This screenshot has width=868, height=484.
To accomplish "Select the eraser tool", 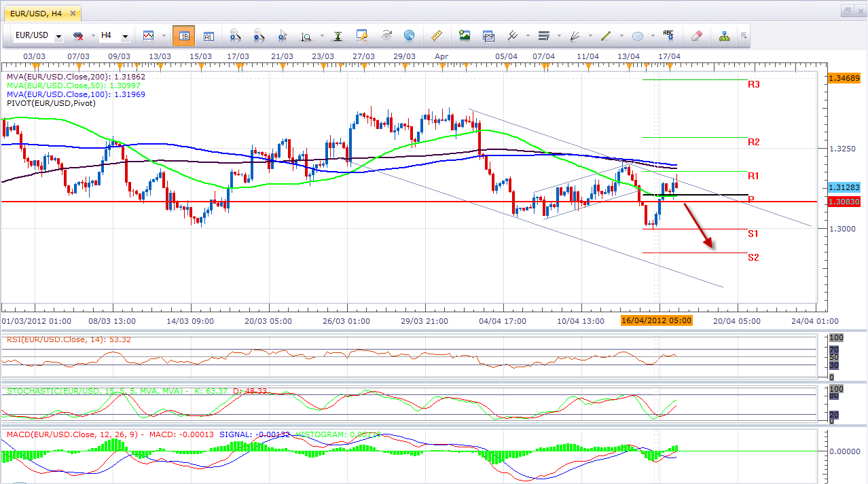I will pyautogui.click(x=697, y=35).
